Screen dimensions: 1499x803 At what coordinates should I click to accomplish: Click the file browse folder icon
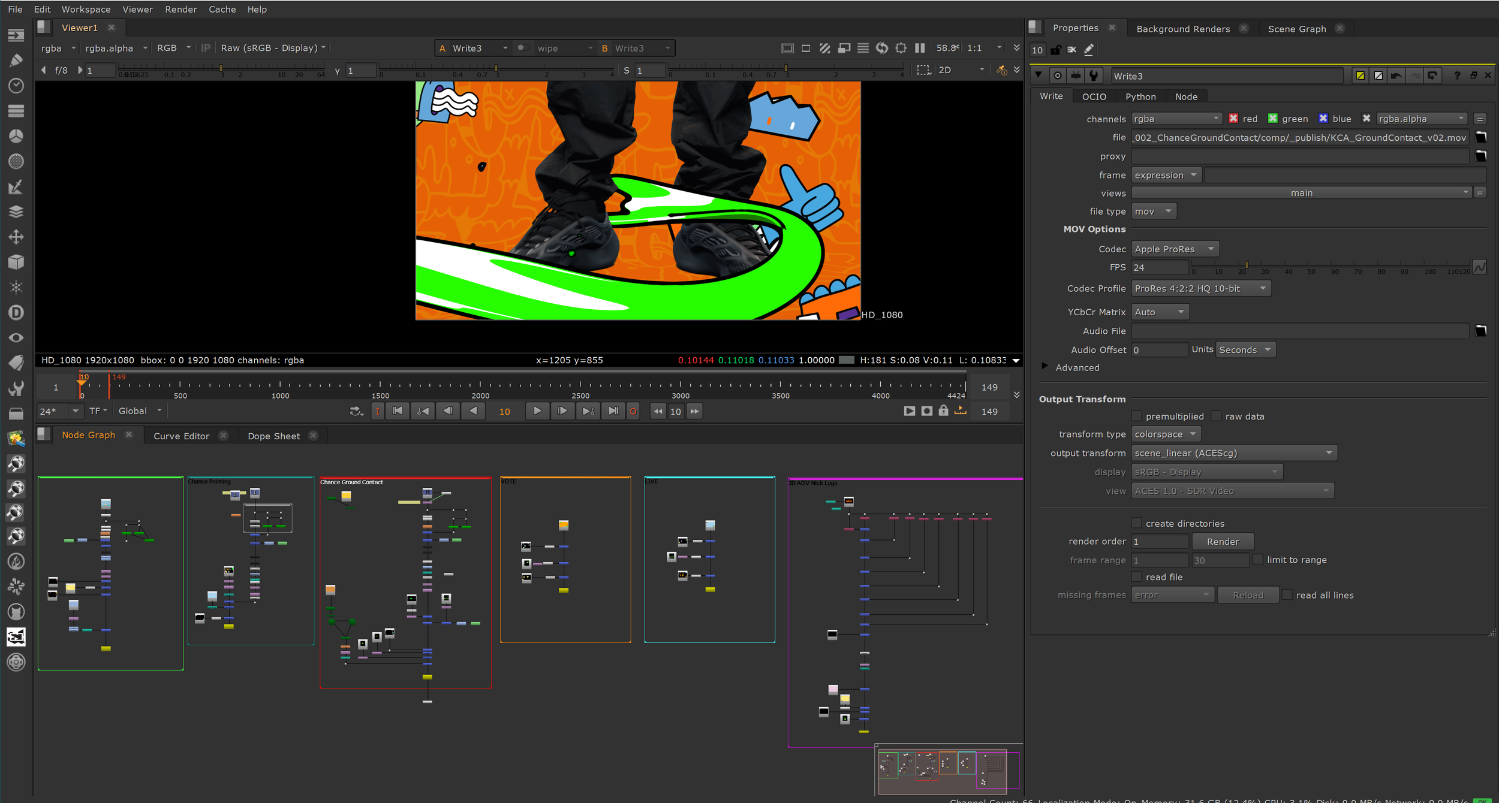pyautogui.click(x=1480, y=137)
